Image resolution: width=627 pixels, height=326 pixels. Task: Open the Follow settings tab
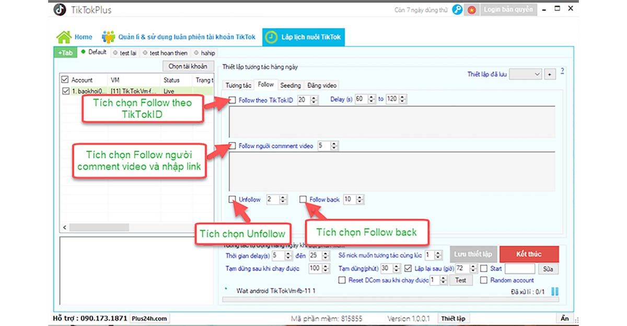pos(266,84)
